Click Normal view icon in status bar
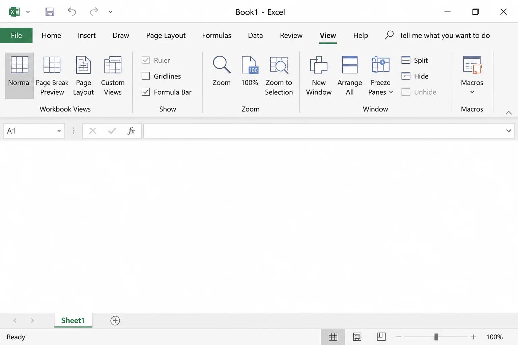 tap(333, 337)
